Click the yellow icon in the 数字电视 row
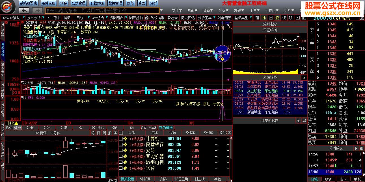The height and width of the screenshot is (182, 365). pos(125,162)
